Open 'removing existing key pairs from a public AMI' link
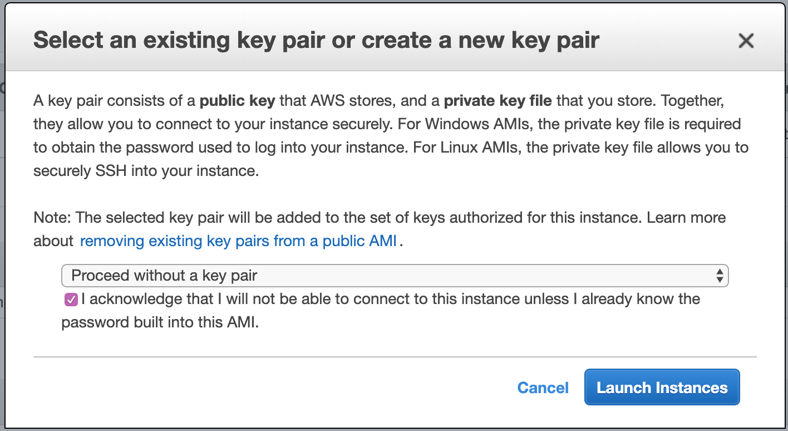The image size is (788, 431). click(238, 241)
